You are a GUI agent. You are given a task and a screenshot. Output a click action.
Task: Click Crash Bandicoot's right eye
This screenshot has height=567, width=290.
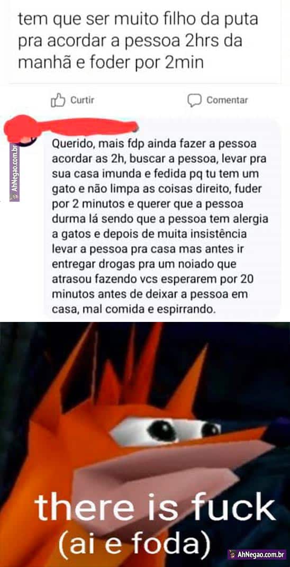point(210,429)
